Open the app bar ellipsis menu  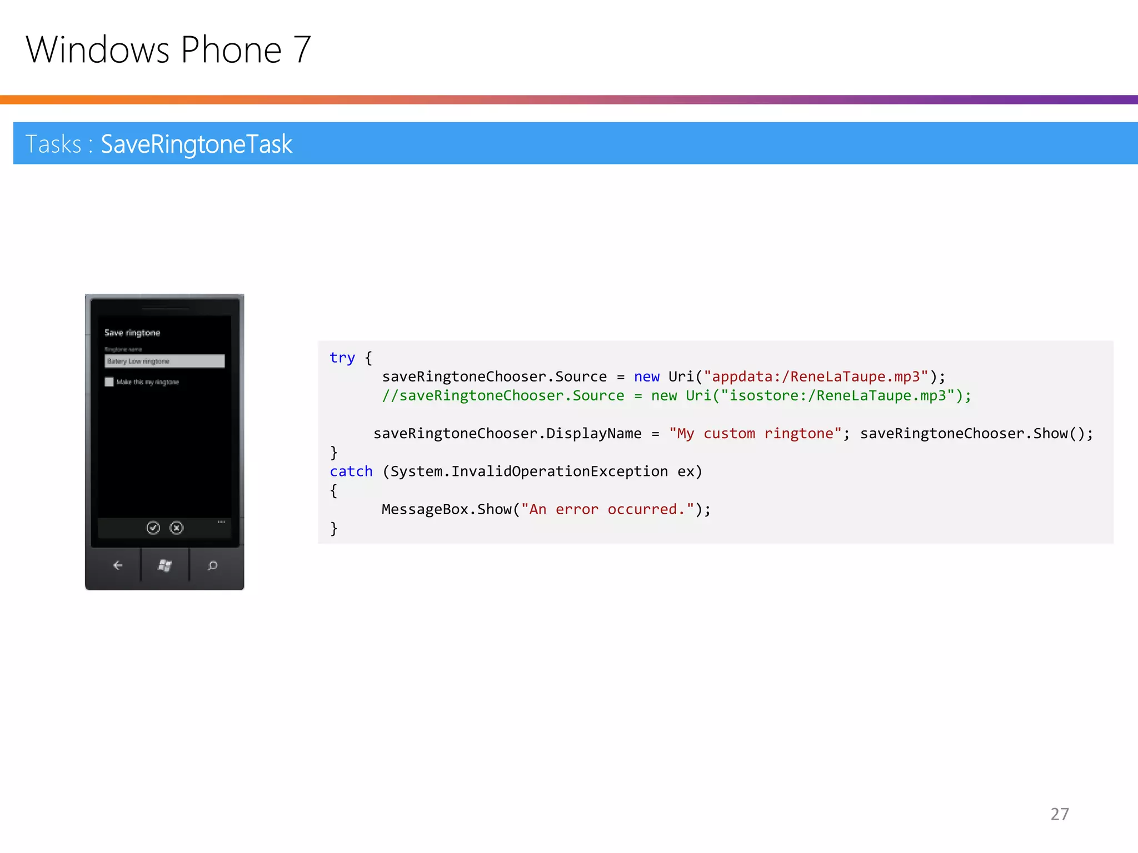point(221,522)
